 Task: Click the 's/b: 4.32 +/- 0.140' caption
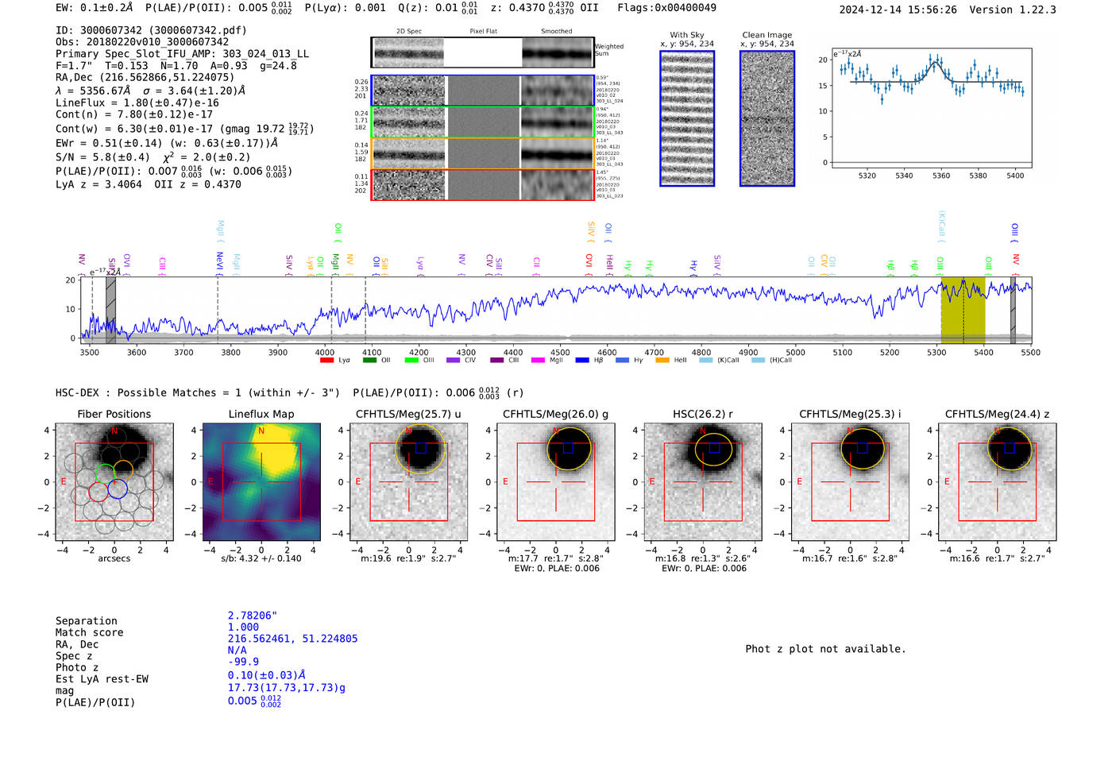click(261, 558)
